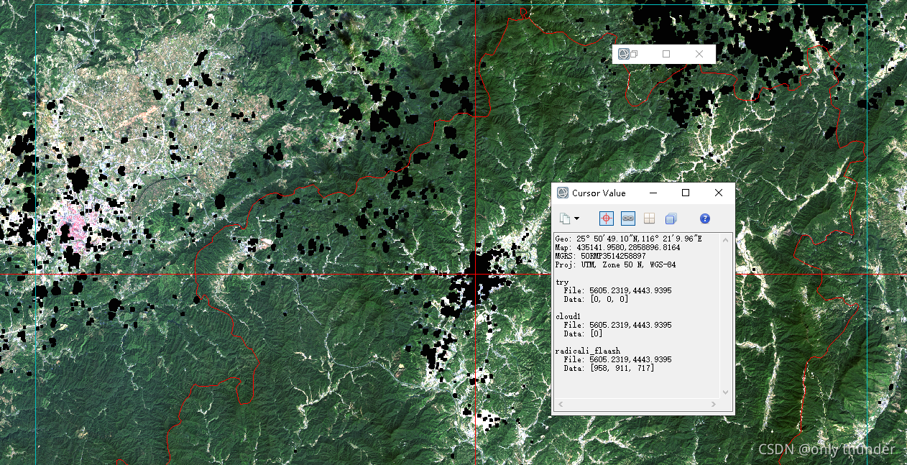Click the left arrow of the horizontal scrollbar
The height and width of the screenshot is (465, 907).
point(561,405)
